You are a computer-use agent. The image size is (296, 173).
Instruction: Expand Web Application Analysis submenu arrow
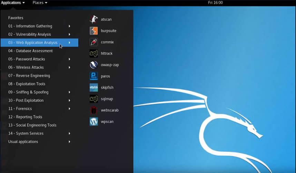coord(69,43)
